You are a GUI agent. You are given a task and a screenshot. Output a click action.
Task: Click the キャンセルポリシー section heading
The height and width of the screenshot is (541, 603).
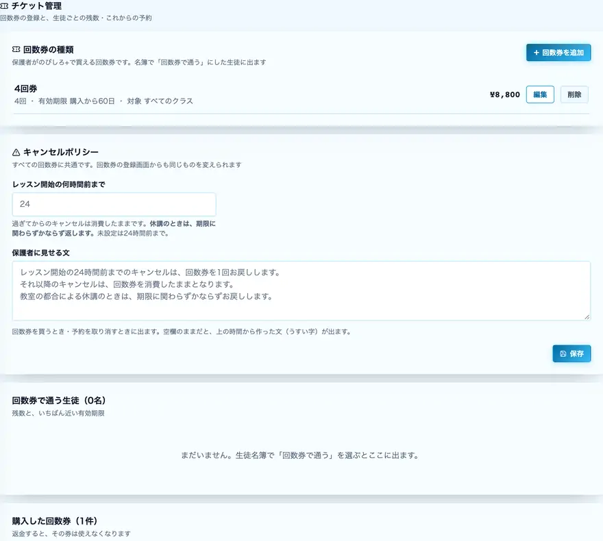tap(61, 152)
